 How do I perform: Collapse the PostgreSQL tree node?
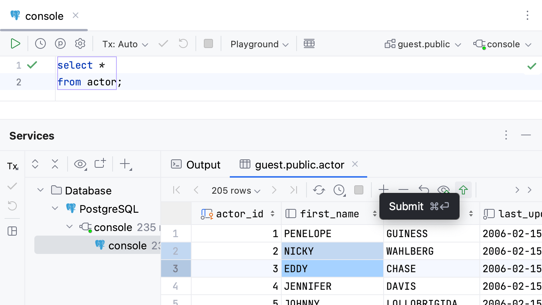pos(55,209)
